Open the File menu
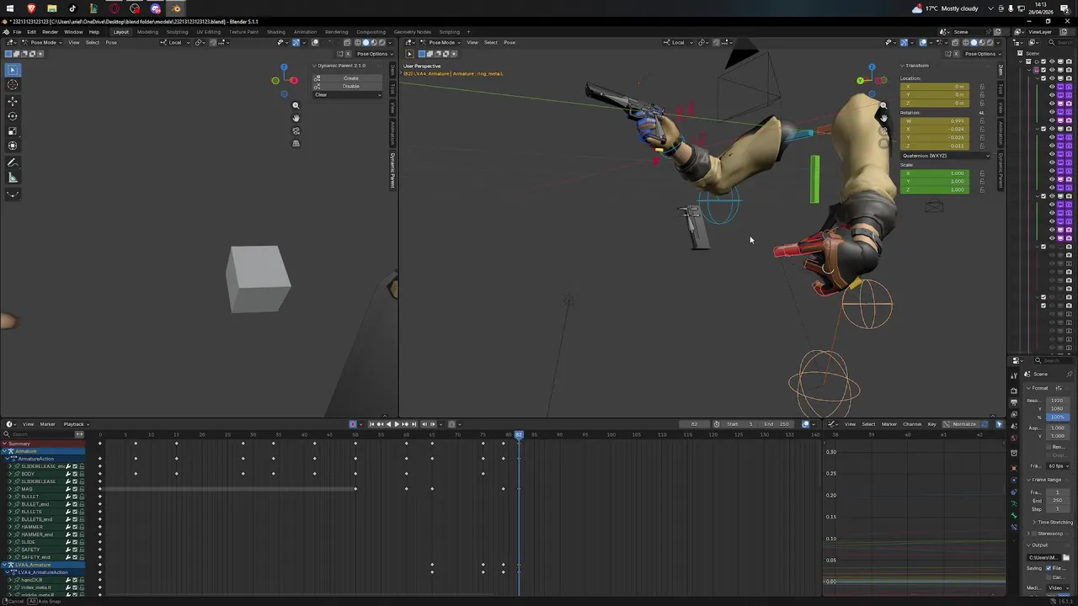The height and width of the screenshot is (606, 1078). [17, 32]
